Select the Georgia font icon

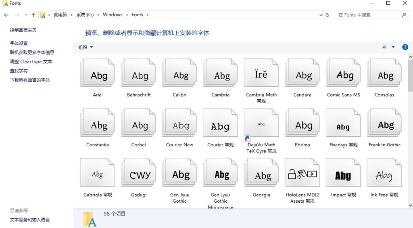click(x=261, y=173)
